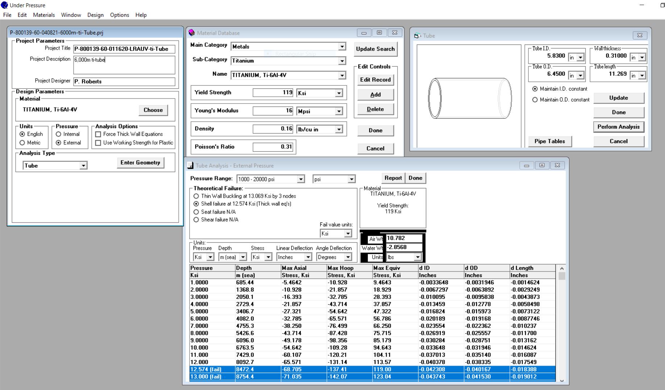Open the Analysis Type Tube dropdown
665x390 pixels.
[83, 165]
